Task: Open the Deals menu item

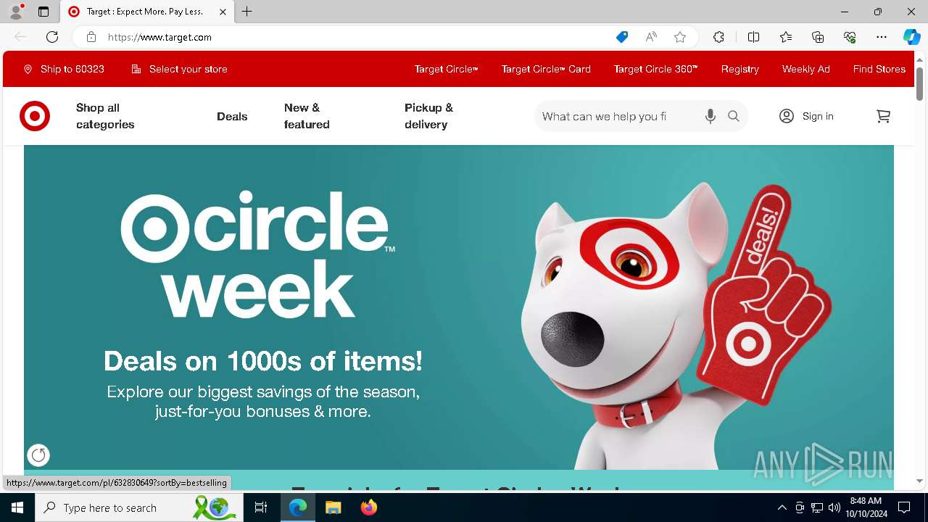Action: [232, 116]
